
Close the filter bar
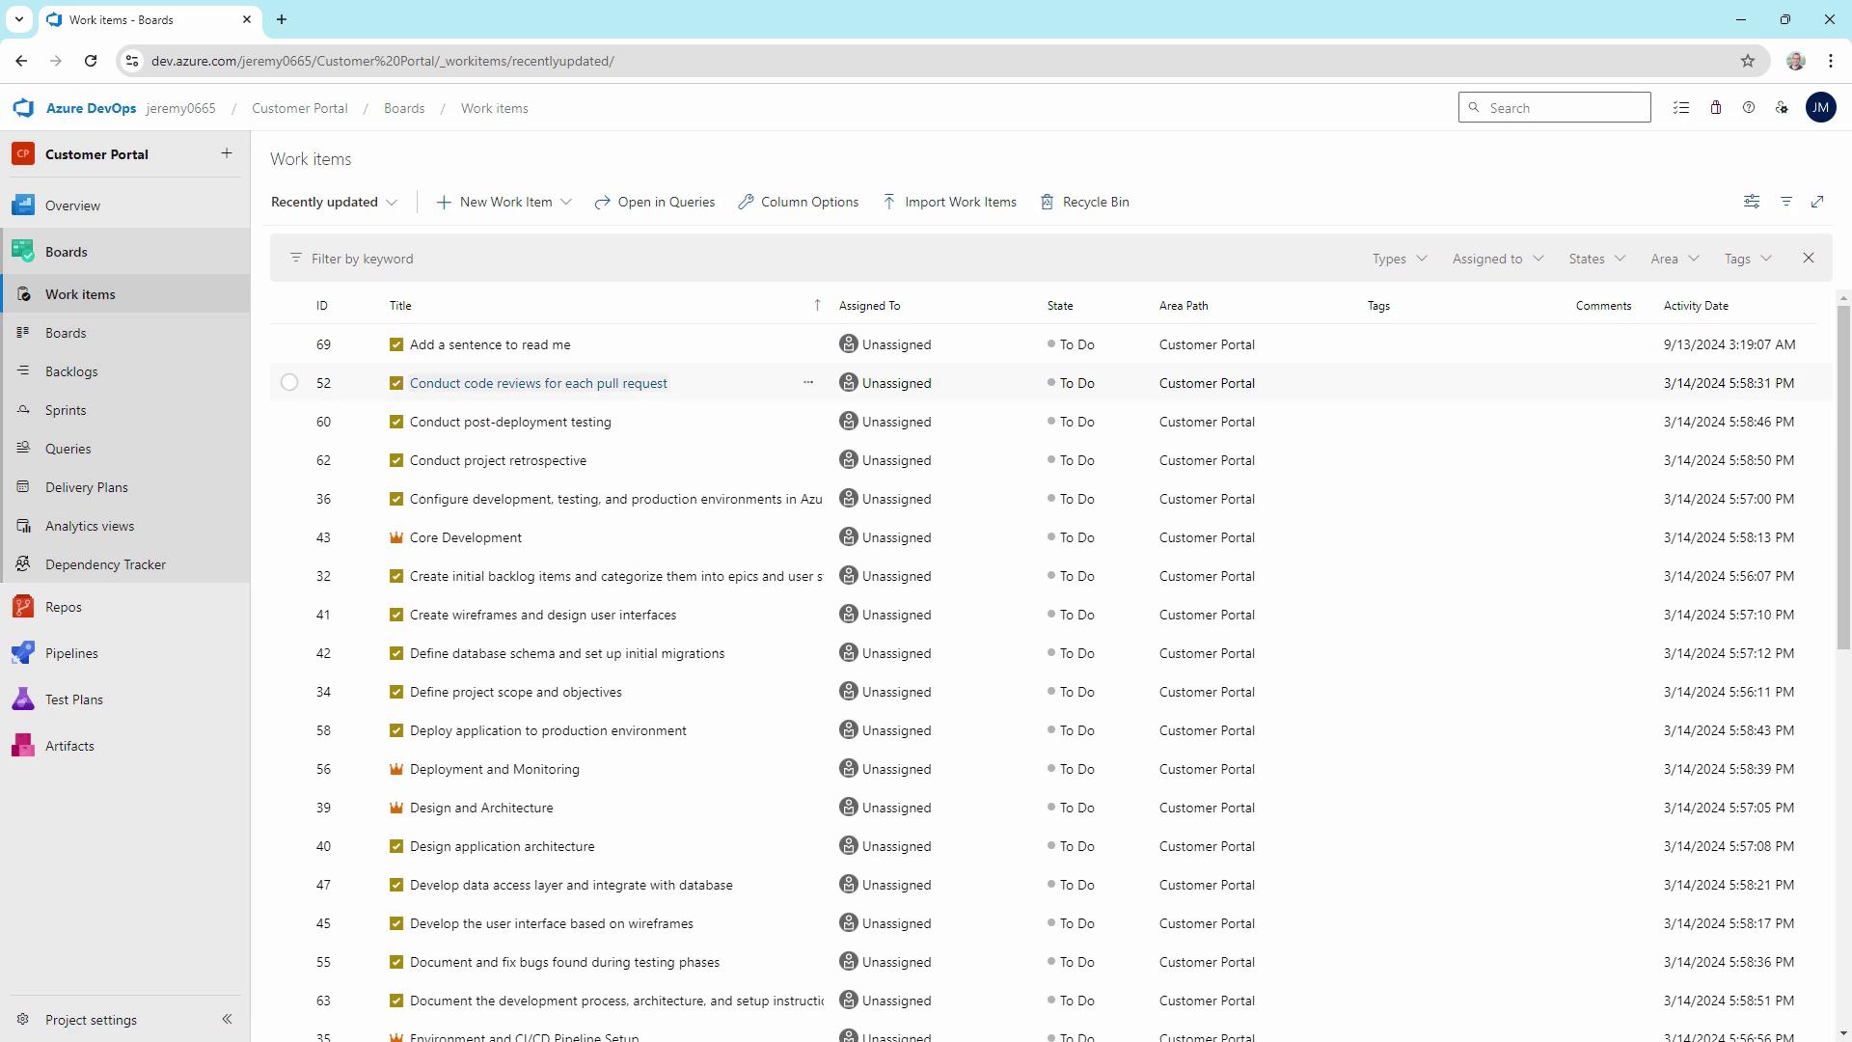click(x=1809, y=259)
